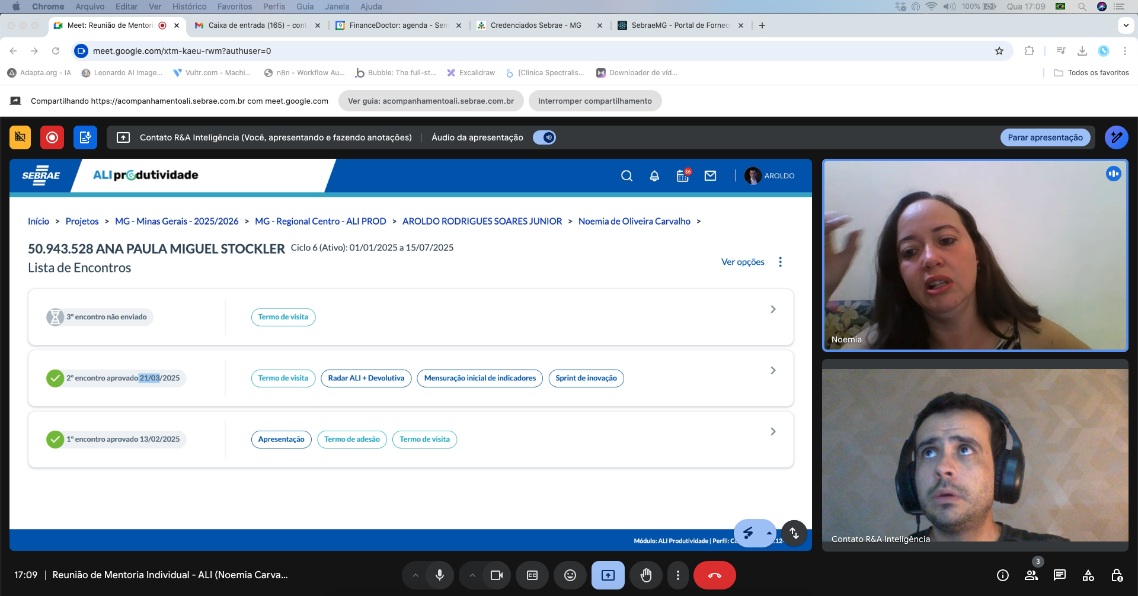Go to Projetos breadcrumb link
The width and height of the screenshot is (1138, 596).
[x=82, y=221]
